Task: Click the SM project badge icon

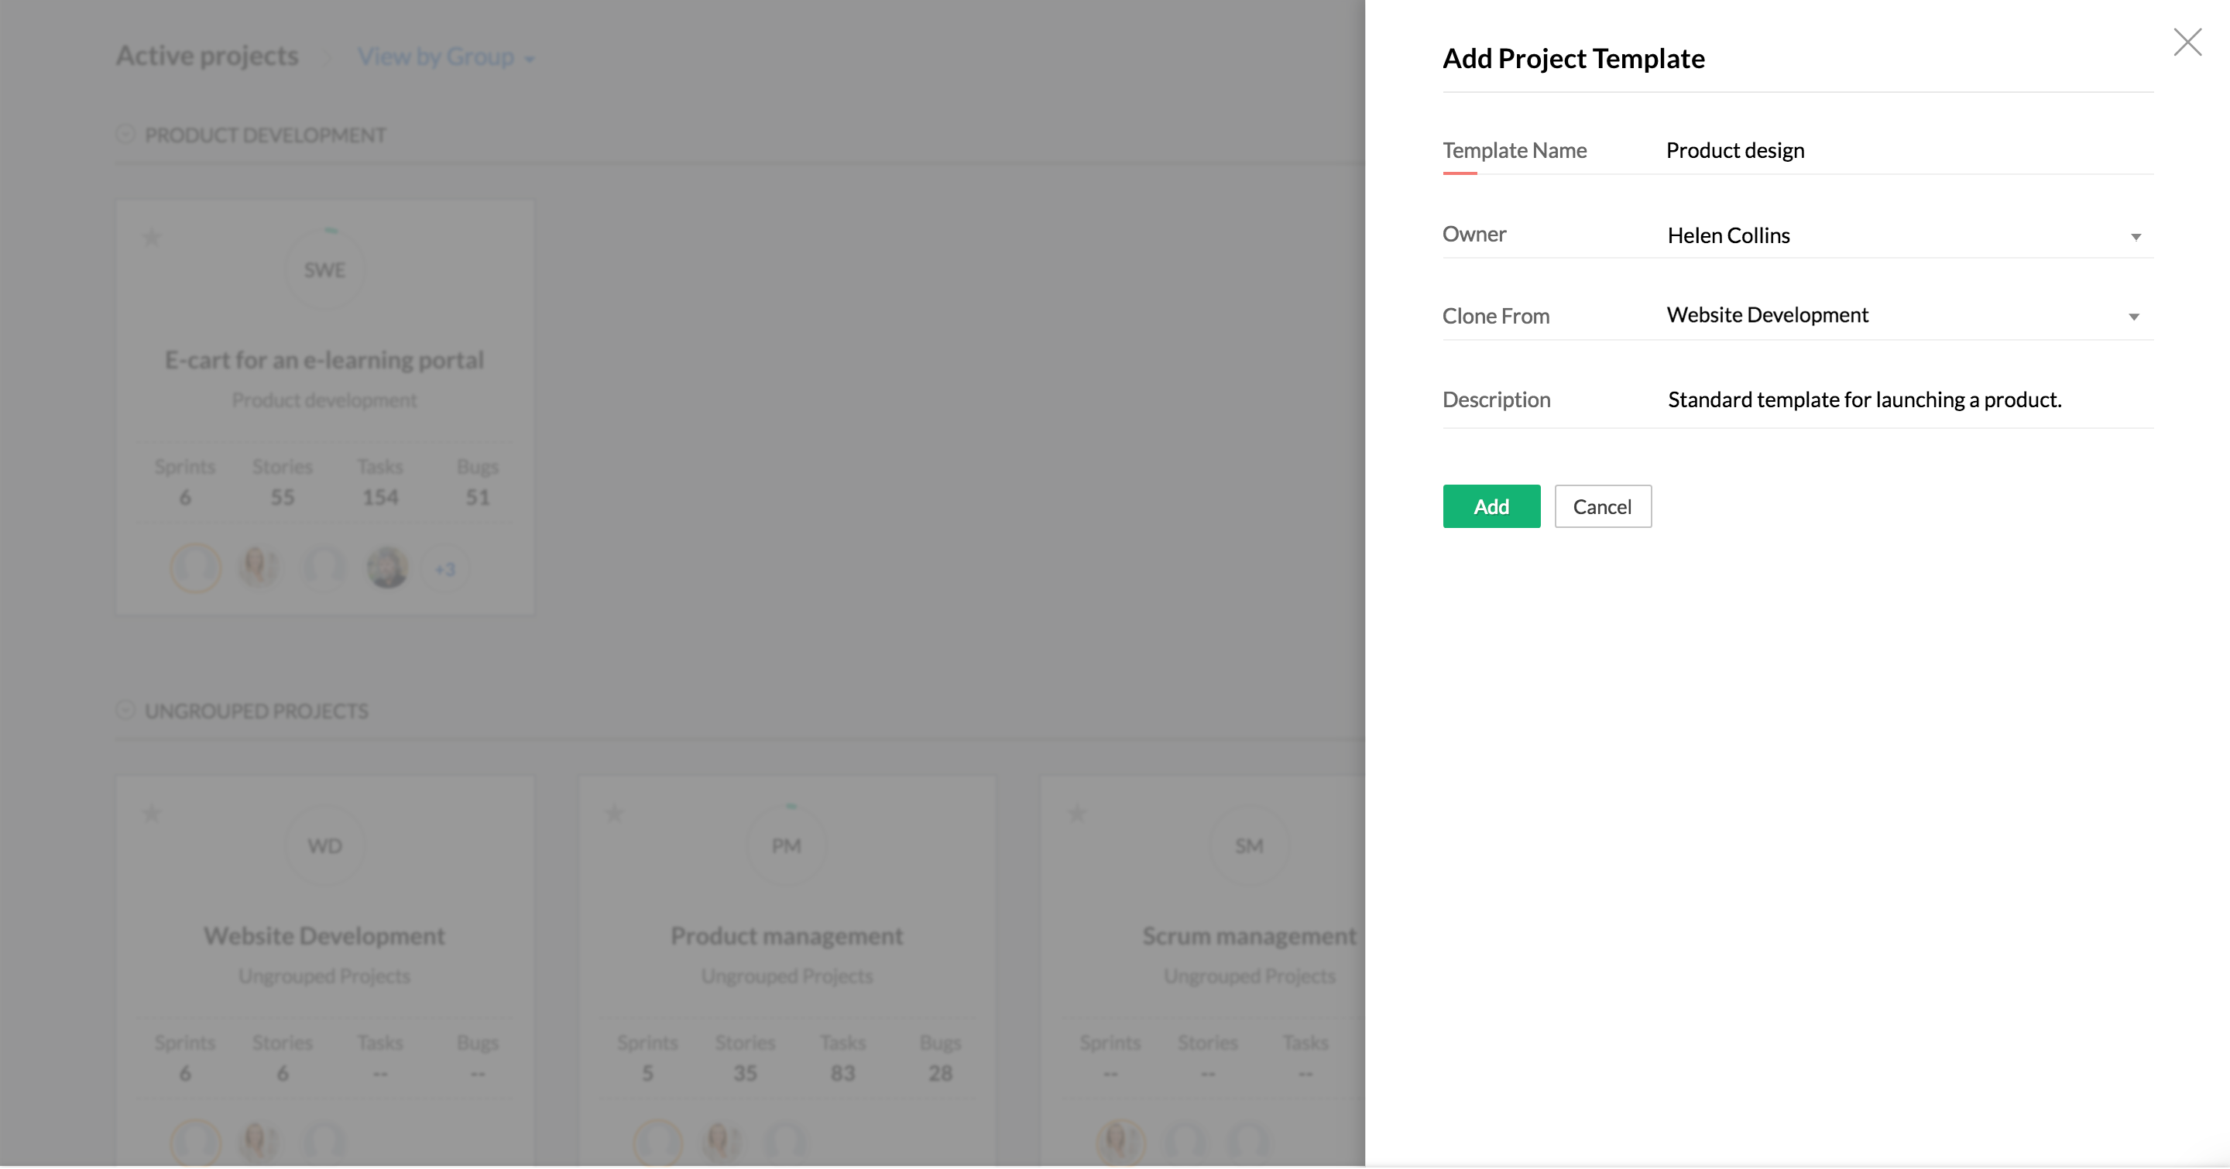Action: 1248,845
